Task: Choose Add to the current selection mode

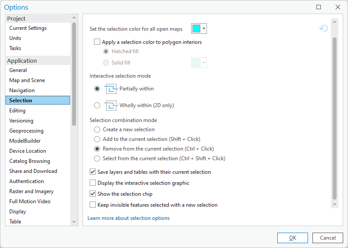Action: pyautogui.click(x=97, y=139)
